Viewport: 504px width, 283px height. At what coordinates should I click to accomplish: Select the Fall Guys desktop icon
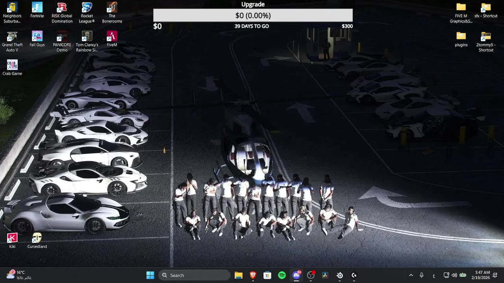pos(37,39)
